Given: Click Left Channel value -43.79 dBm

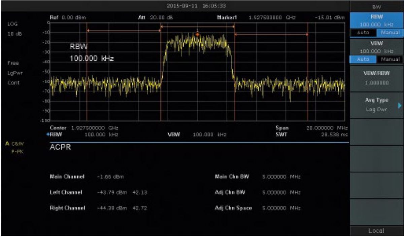Looking at the screenshot, I should (111, 192).
